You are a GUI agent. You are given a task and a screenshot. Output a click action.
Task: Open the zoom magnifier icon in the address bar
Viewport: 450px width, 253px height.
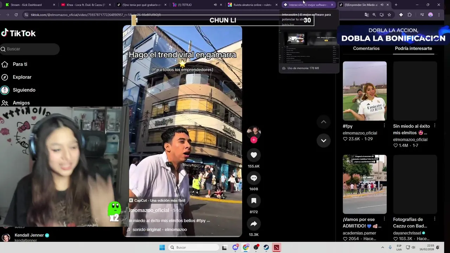point(374,15)
